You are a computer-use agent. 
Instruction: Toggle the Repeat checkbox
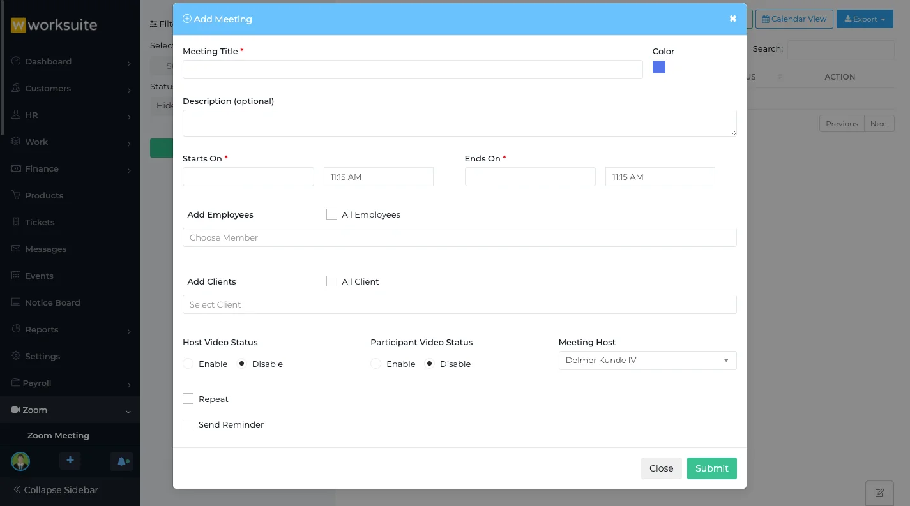pos(188,399)
